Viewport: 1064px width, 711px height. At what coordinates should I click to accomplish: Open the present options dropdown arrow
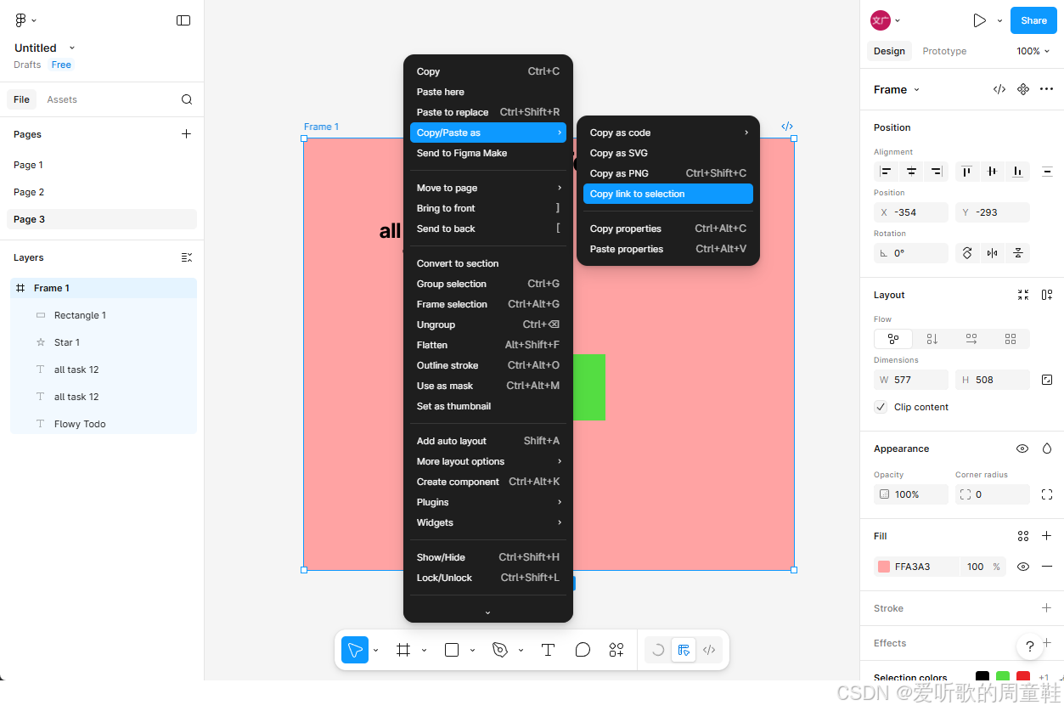(999, 20)
